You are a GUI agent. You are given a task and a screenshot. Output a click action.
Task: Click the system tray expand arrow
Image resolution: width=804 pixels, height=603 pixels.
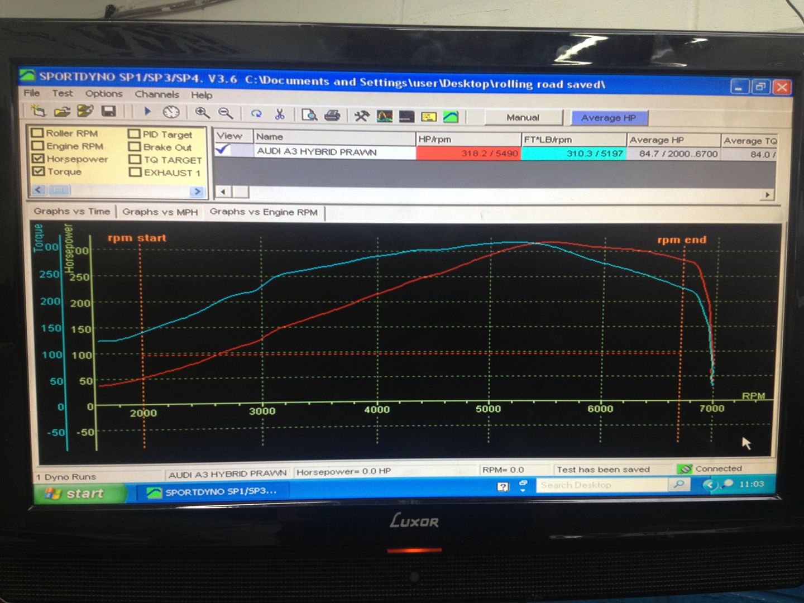click(x=709, y=485)
